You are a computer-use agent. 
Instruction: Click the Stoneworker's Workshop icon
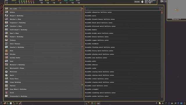point(6,96)
